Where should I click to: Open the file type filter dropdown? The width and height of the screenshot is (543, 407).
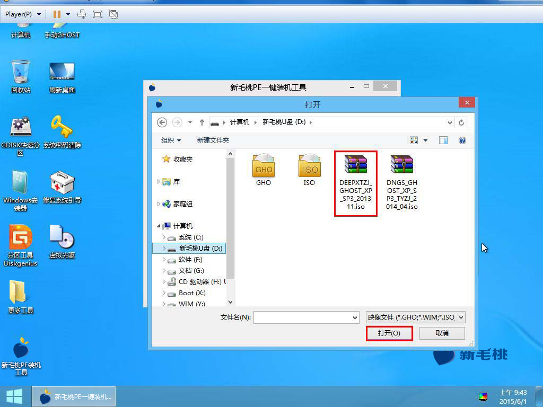click(461, 317)
